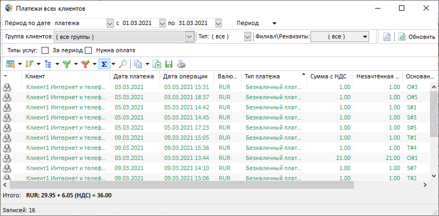The width and height of the screenshot is (439, 216).
Task: Click the Итого RUR total text
Action: (x=69, y=195)
